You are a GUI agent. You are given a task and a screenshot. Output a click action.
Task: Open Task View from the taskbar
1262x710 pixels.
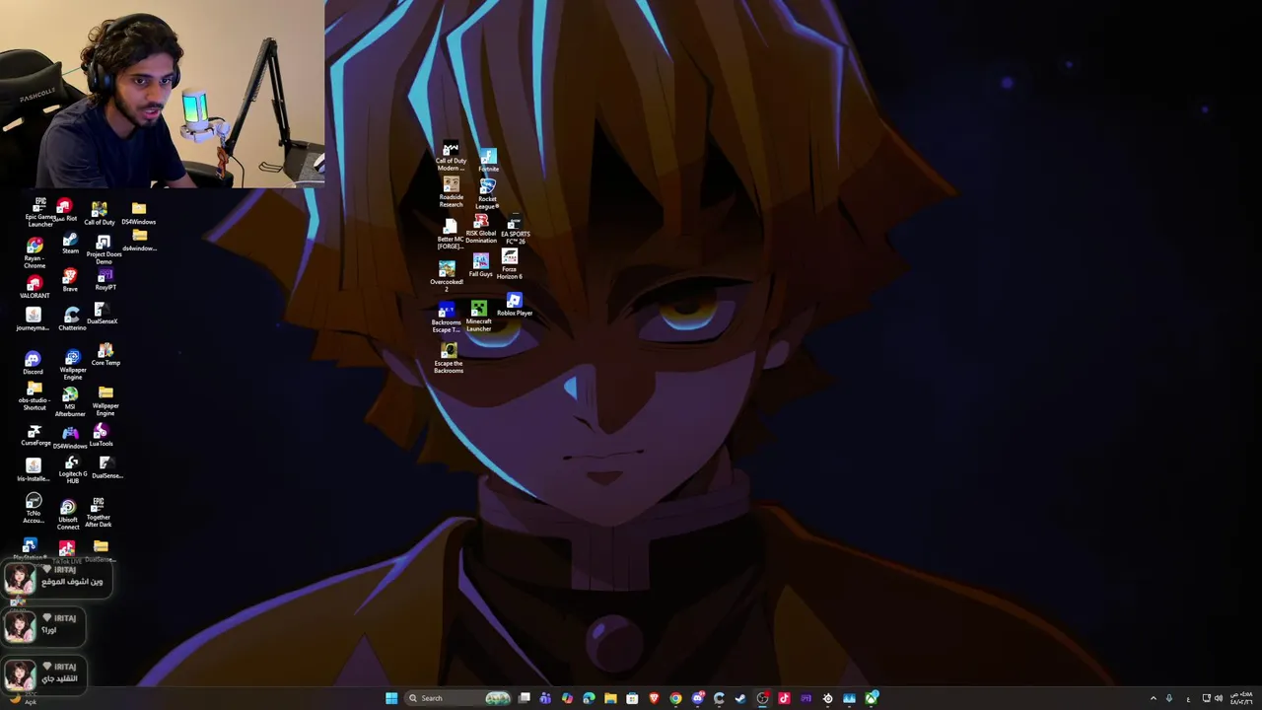(525, 698)
